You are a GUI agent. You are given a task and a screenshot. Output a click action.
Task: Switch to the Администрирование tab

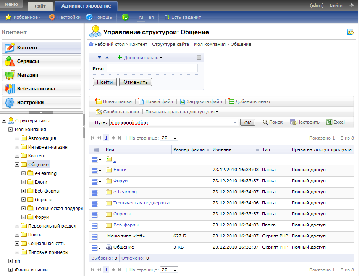tap(86, 6)
